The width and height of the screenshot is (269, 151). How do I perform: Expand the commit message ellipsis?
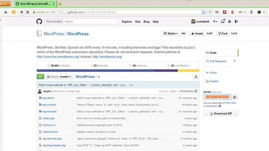[x=131, y=85]
